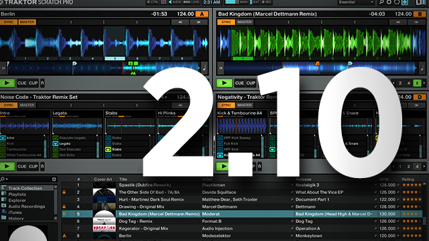Viewport: 429px width, 241px height.
Task: Click the play button on Deck A
Action: [x=7, y=83]
